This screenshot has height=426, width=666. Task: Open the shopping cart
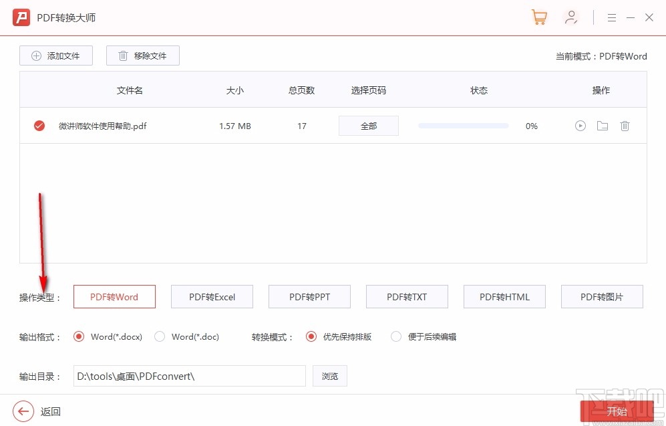point(539,17)
